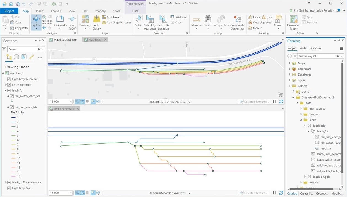Open the notifications bell icon
The image size is (347, 197).
pyautogui.click(x=338, y=10)
